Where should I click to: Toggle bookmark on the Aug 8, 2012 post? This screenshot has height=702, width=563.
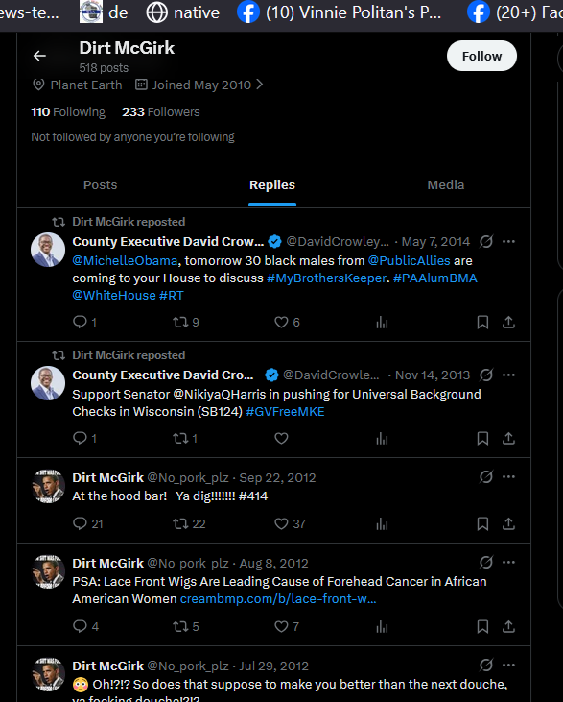click(482, 626)
